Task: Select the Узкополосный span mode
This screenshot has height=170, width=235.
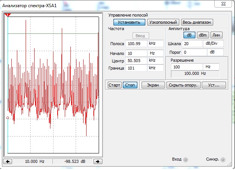Action: [x=163, y=22]
